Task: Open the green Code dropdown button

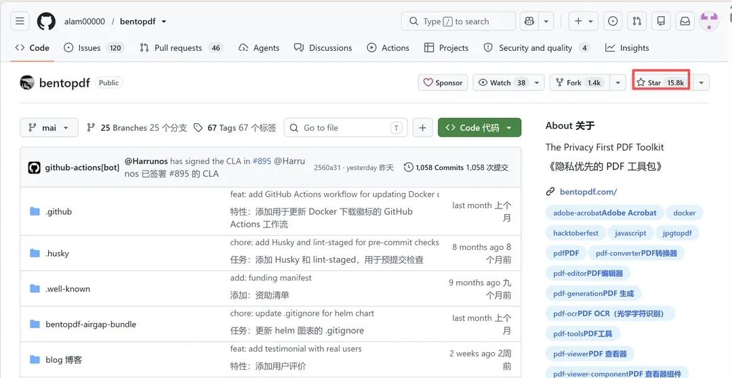Action: tap(479, 127)
